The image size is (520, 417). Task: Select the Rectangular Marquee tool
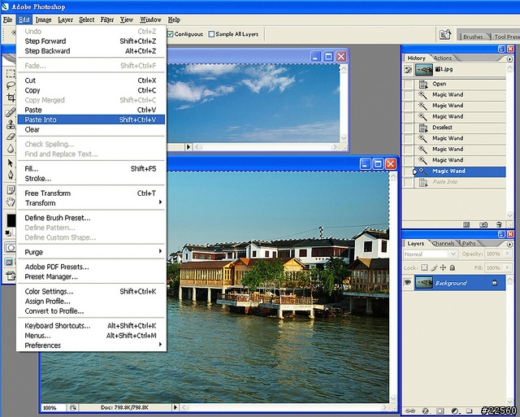point(11,73)
